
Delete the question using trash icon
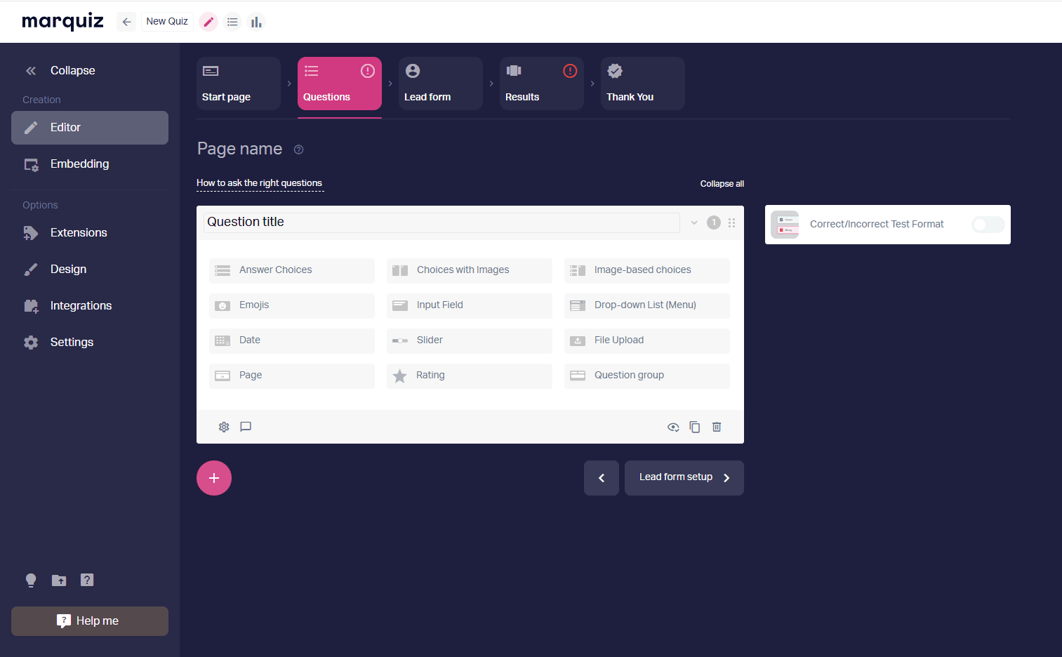(x=717, y=427)
